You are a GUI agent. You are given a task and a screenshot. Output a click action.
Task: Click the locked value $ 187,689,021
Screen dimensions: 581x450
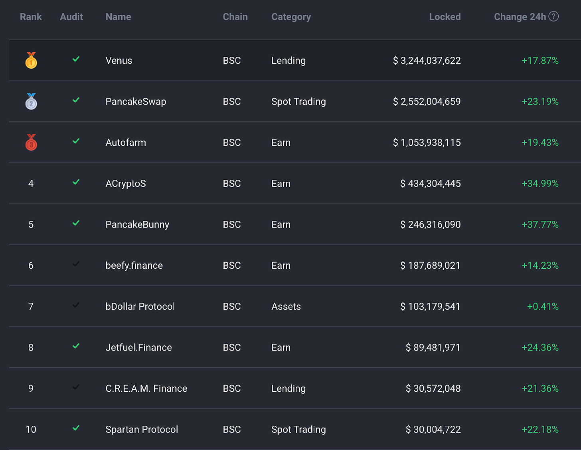431,266
